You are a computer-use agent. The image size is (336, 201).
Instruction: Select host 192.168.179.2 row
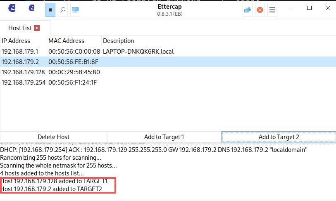tap(168, 62)
